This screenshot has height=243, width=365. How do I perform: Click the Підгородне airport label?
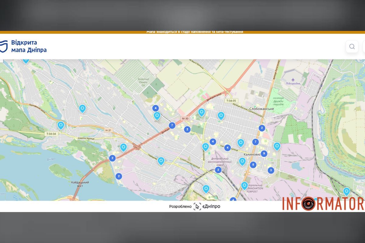coord(293,84)
